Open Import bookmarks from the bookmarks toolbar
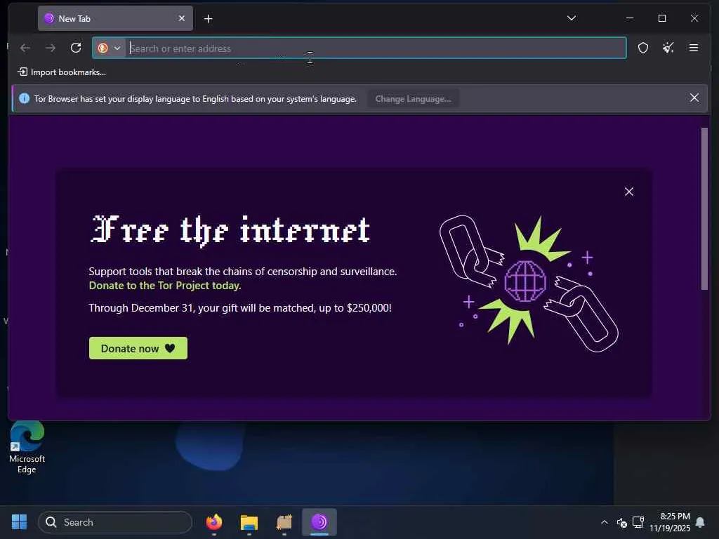The height and width of the screenshot is (539, 719). [62, 72]
